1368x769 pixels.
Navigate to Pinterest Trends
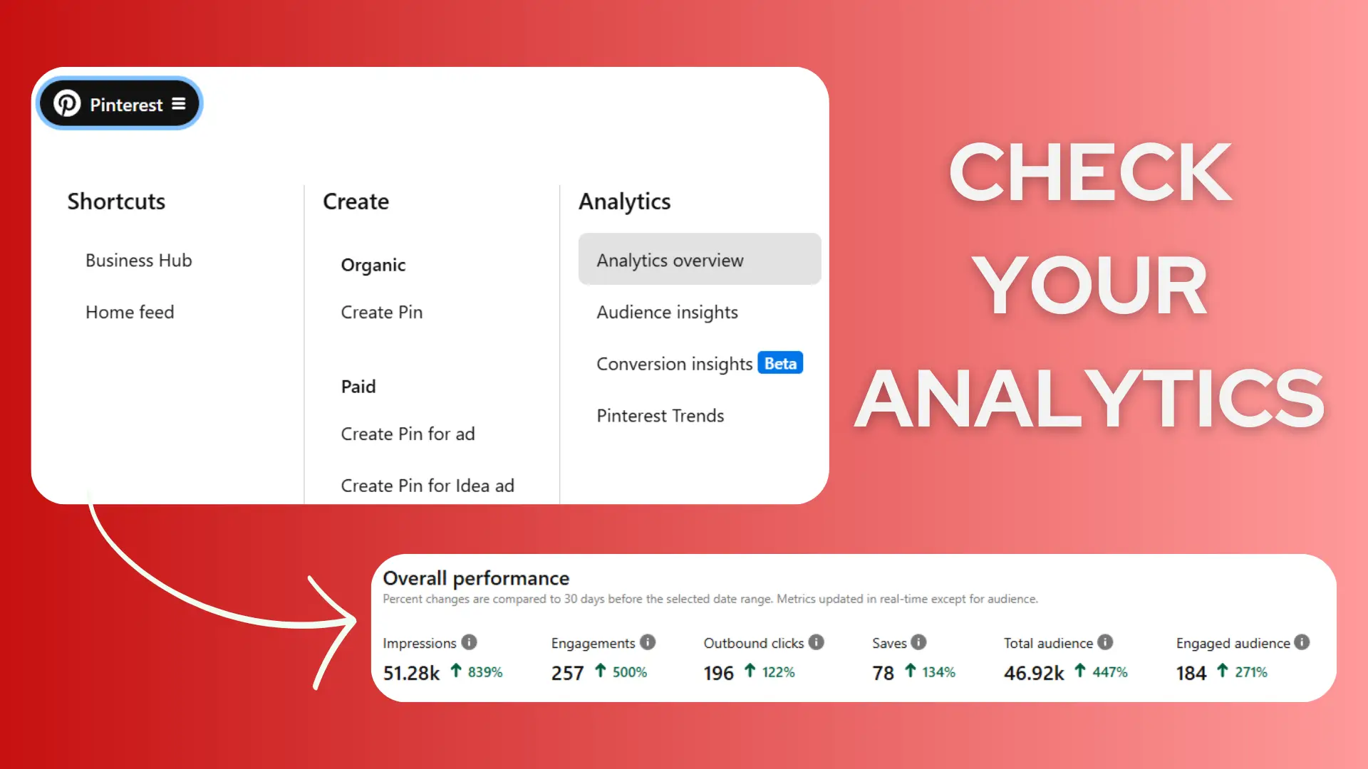click(660, 415)
